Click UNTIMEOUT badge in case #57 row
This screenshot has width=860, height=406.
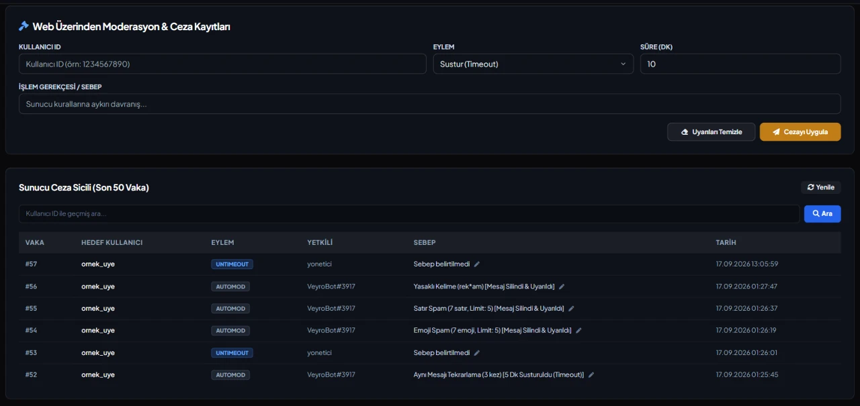(232, 264)
